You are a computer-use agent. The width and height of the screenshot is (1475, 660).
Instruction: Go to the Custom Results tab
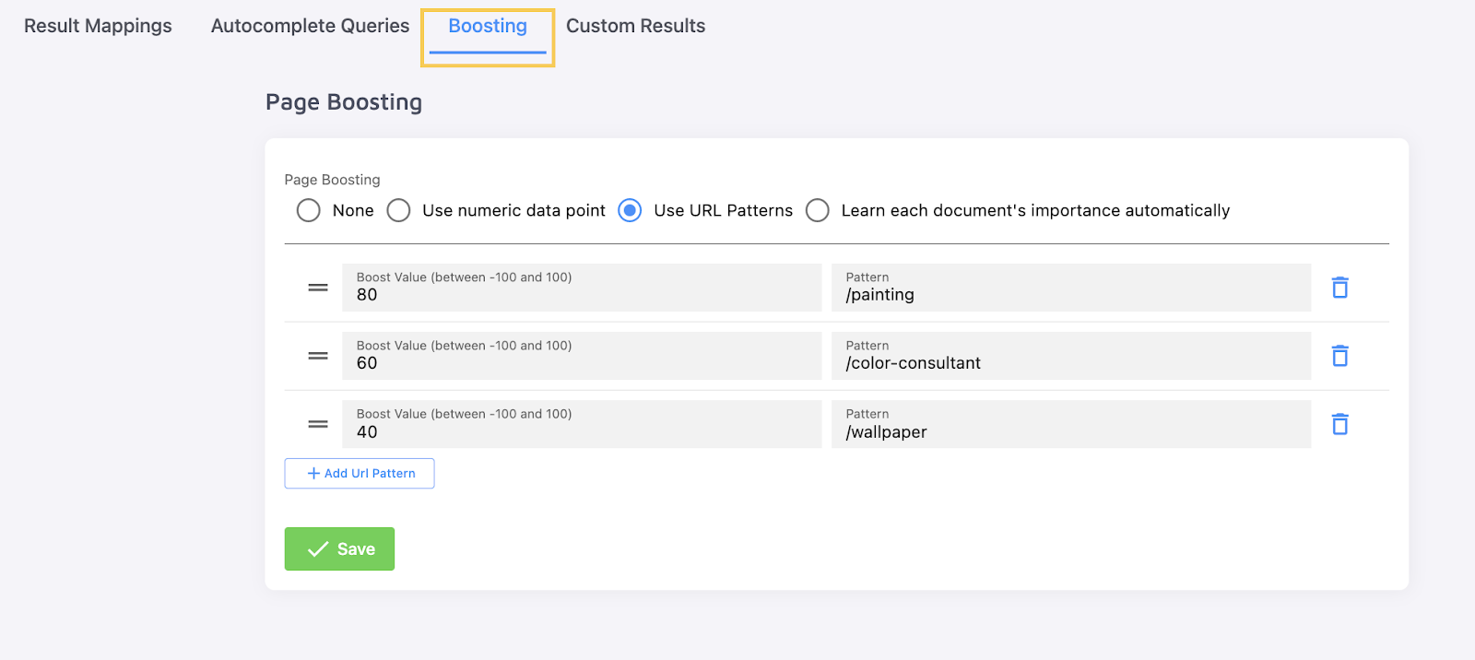tap(635, 26)
